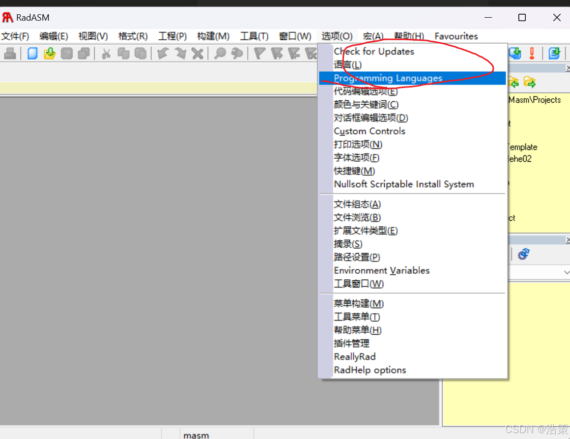The width and height of the screenshot is (570, 439).
Task: Select 摘录(S) entry
Action: [412, 244]
